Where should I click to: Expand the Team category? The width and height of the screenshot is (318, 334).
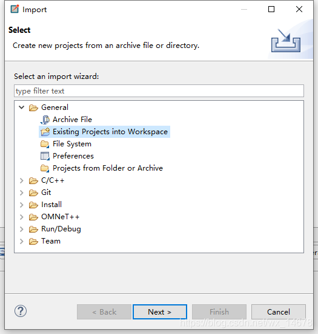coord(21,241)
